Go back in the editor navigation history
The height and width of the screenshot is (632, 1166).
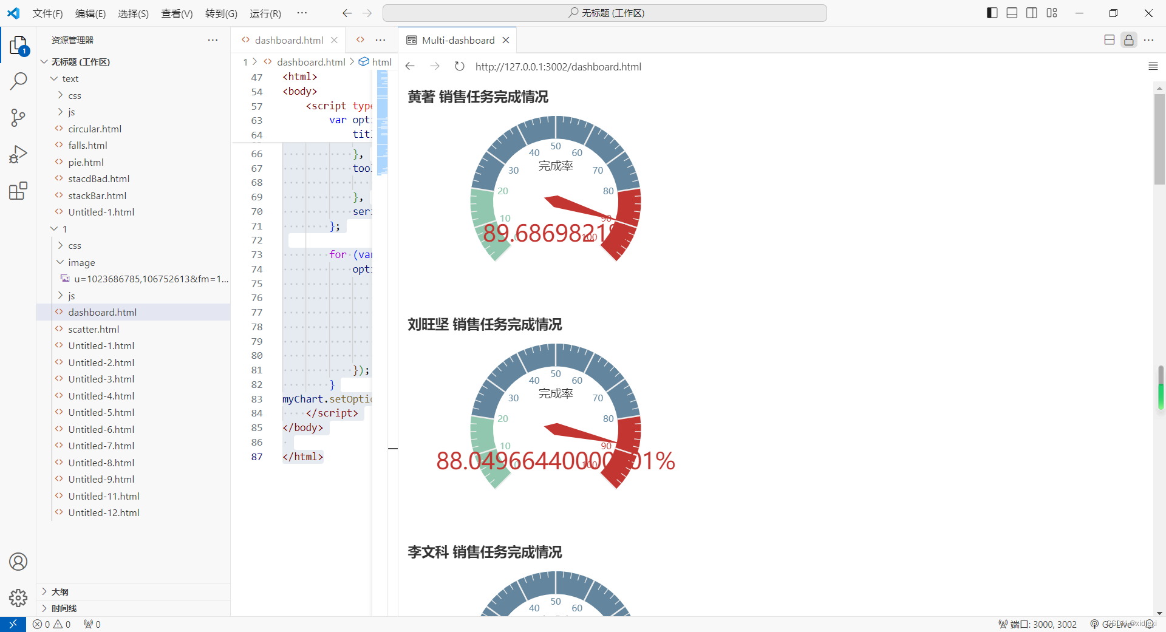point(347,13)
